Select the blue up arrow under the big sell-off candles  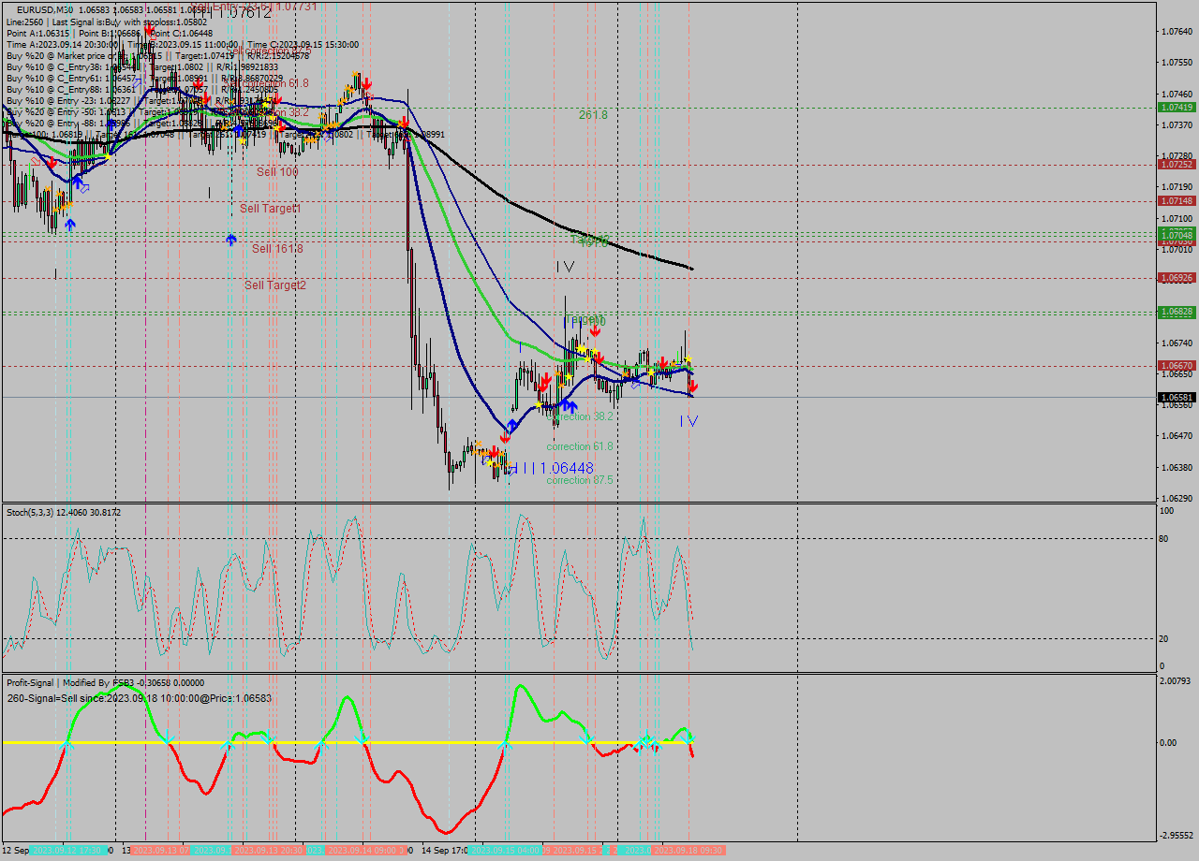(512, 426)
